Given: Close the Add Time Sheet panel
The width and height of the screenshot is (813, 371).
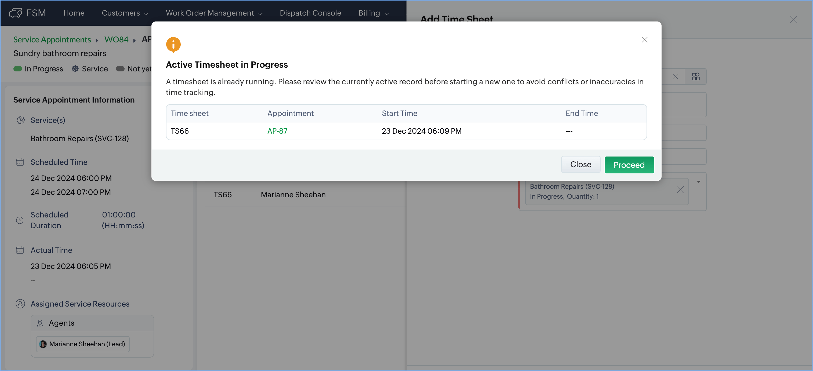Looking at the screenshot, I should click(793, 20).
